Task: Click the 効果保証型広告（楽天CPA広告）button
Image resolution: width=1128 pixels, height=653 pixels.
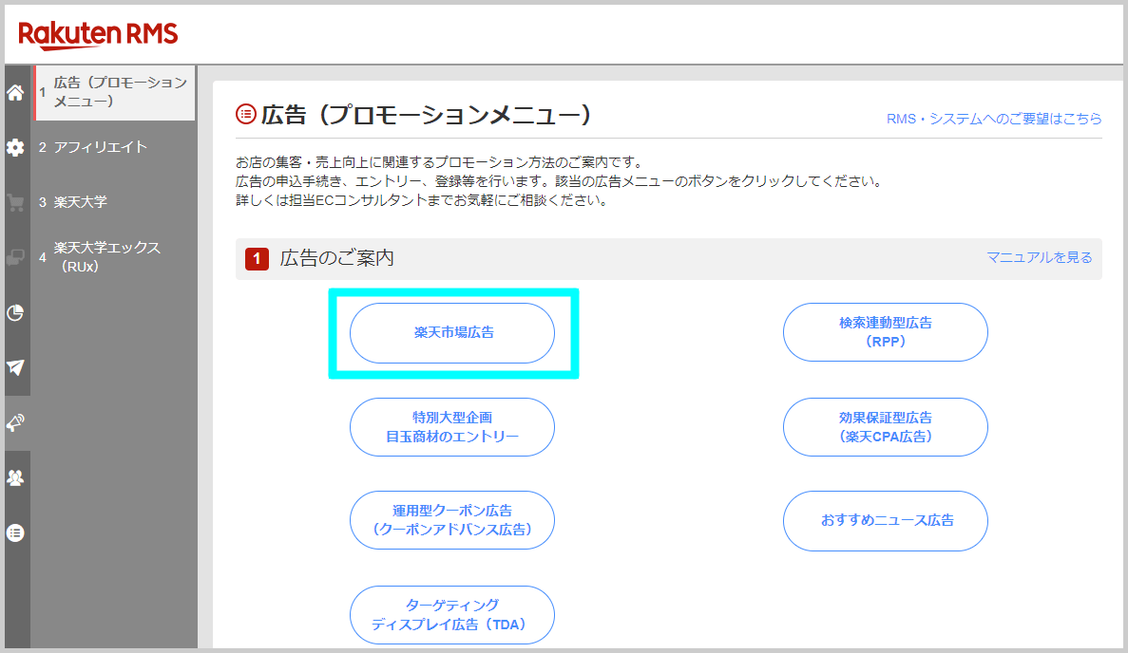Action: [885, 427]
